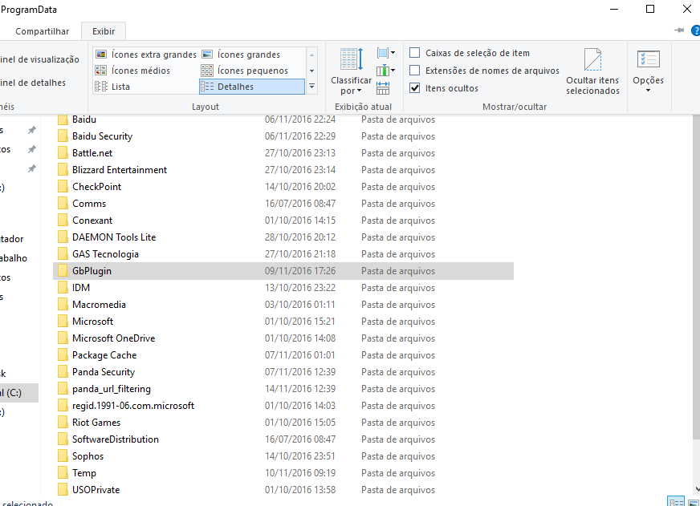This screenshot has height=506, width=700.
Task: Enable Caixas de seleção de item
Action: pyautogui.click(x=415, y=53)
